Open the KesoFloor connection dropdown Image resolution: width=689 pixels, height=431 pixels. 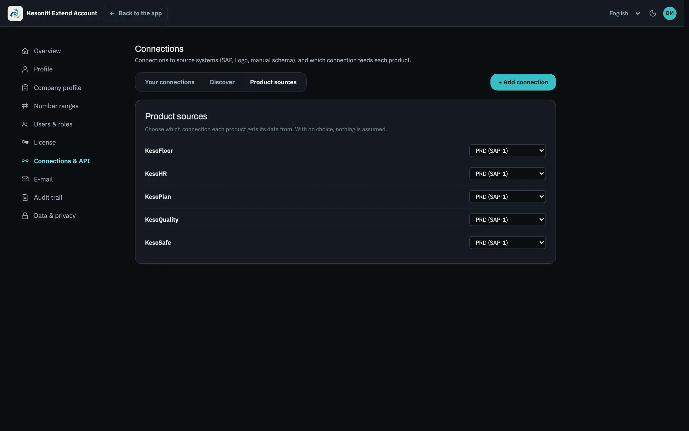pyautogui.click(x=507, y=150)
